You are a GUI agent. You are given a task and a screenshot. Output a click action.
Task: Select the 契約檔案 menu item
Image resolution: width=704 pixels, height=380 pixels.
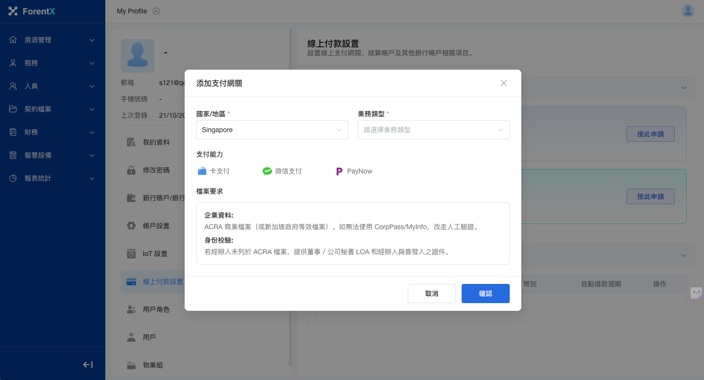(52, 109)
